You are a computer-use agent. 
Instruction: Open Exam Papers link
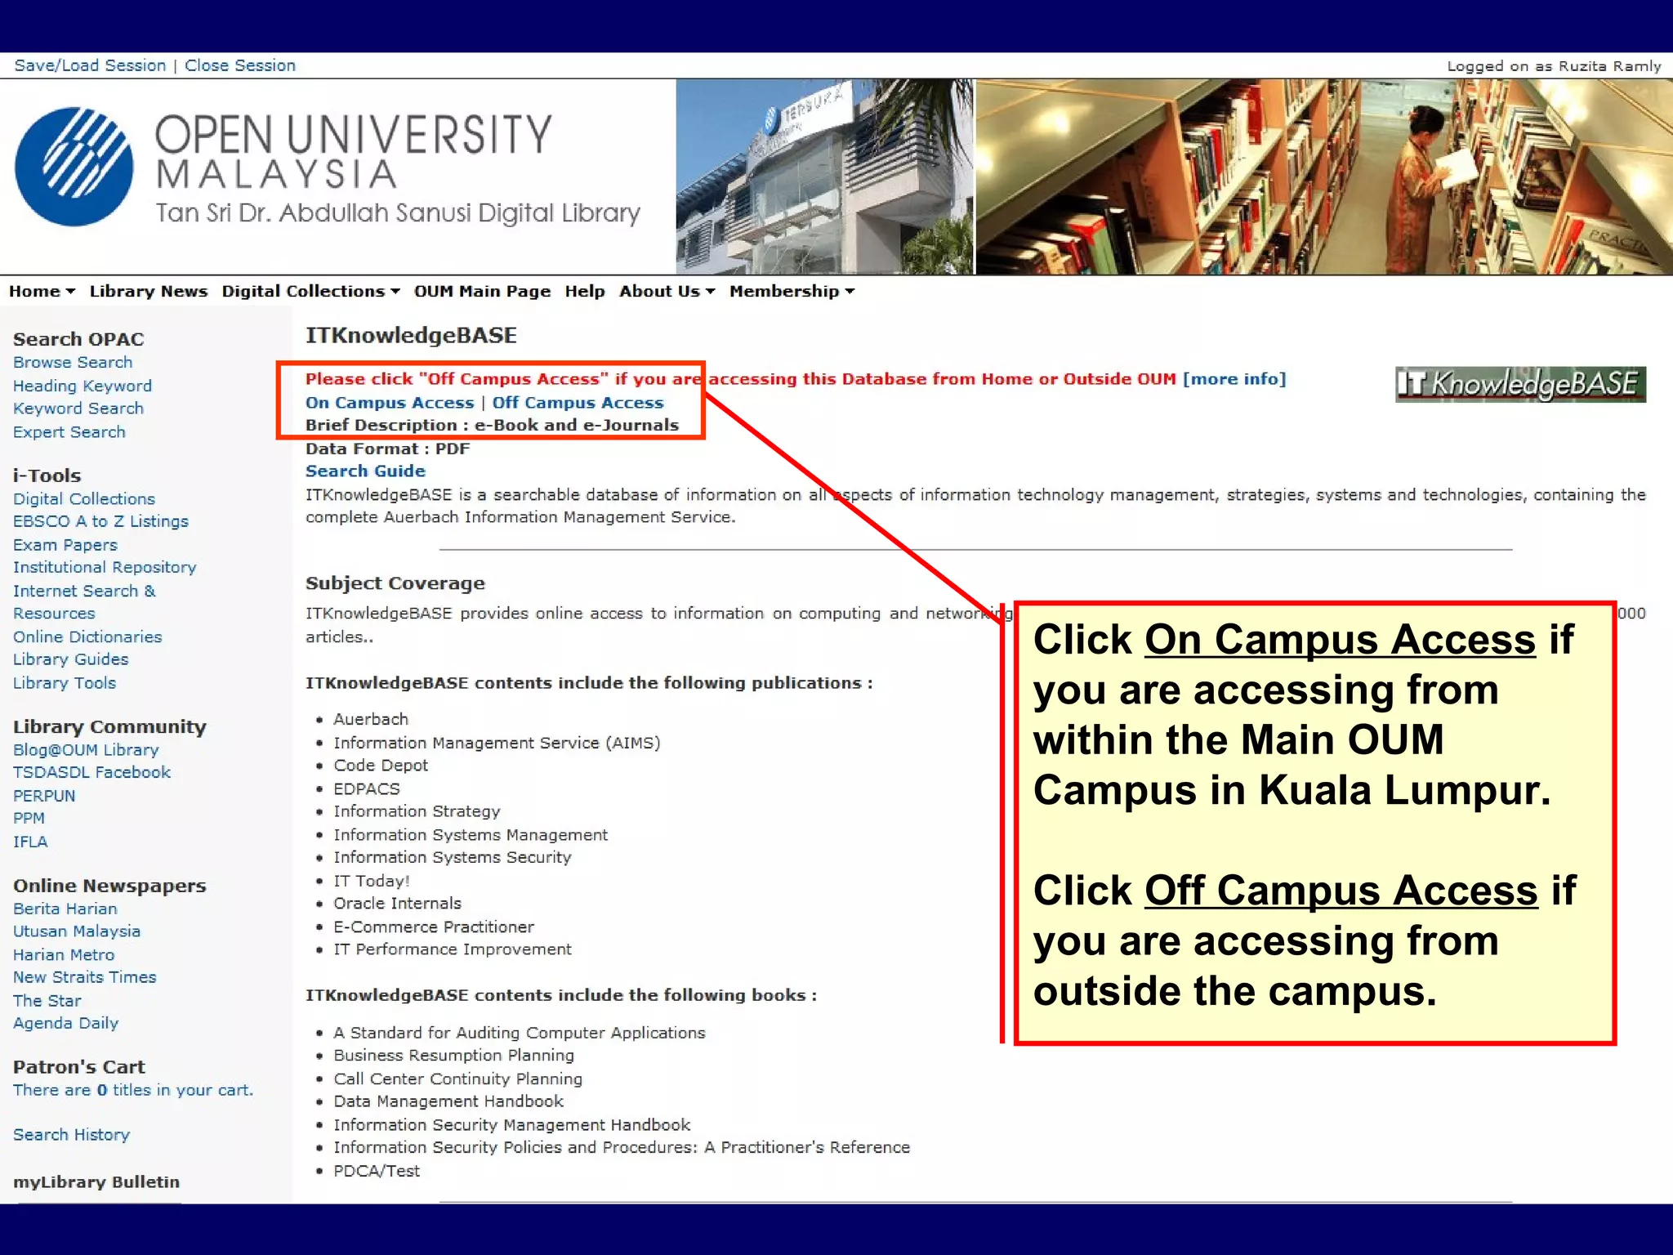click(65, 545)
